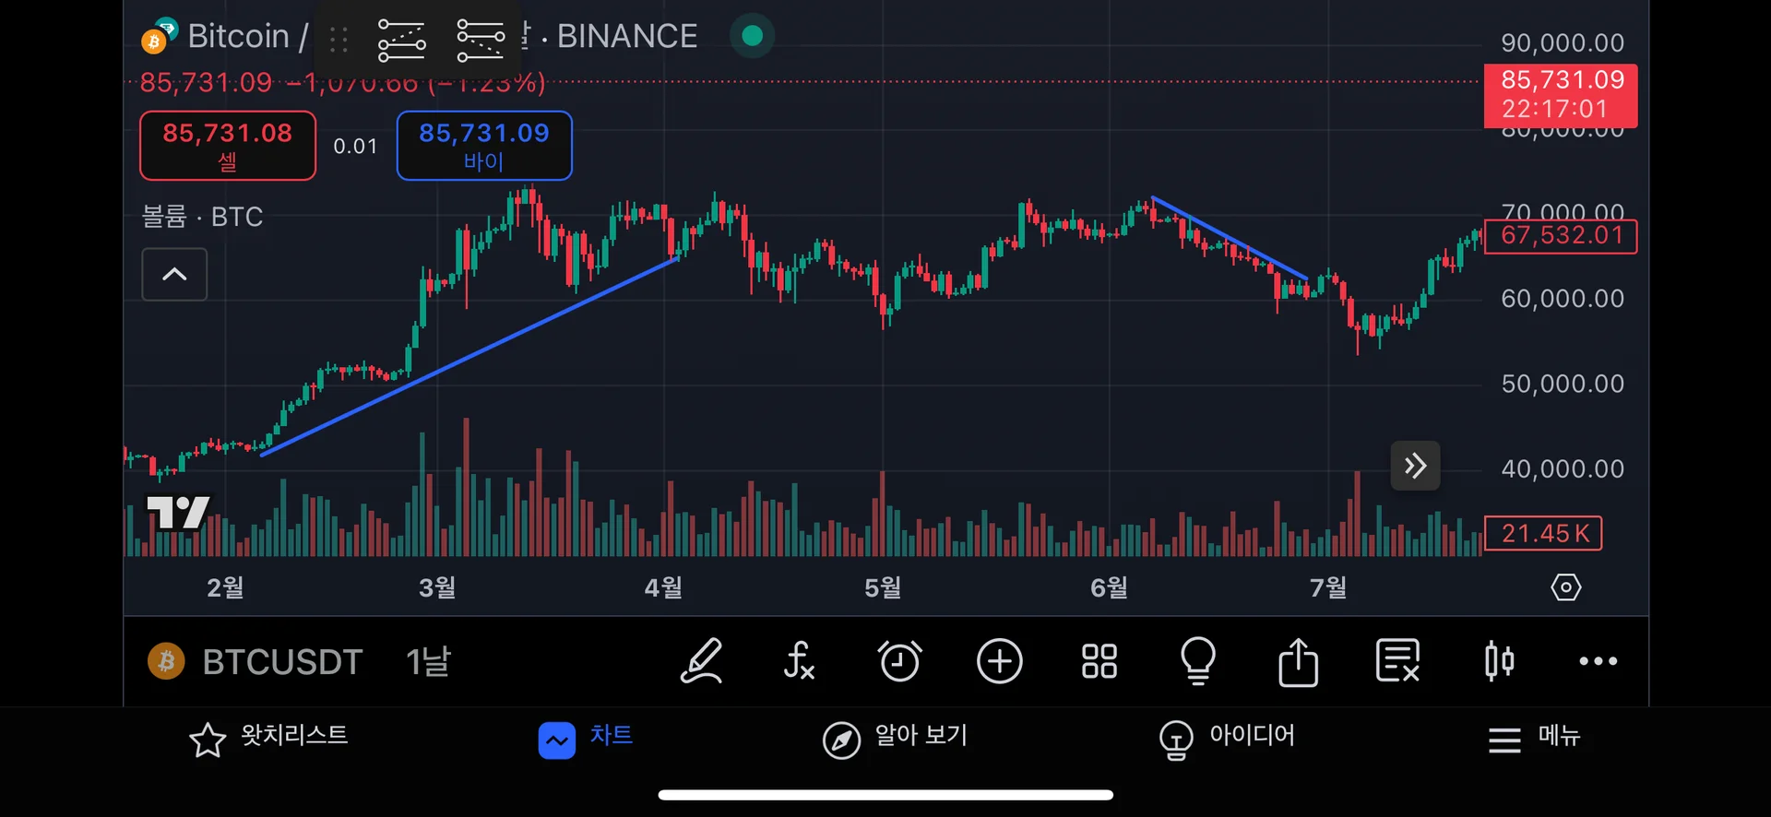This screenshot has width=1771, height=817.
Task: Switch to the 왓치리스트 tab
Action: [x=268, y=738]
